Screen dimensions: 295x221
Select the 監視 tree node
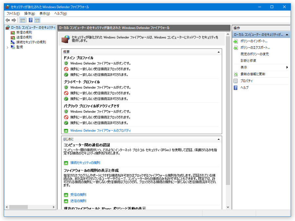pyautogui.click(x=20, y=47)
